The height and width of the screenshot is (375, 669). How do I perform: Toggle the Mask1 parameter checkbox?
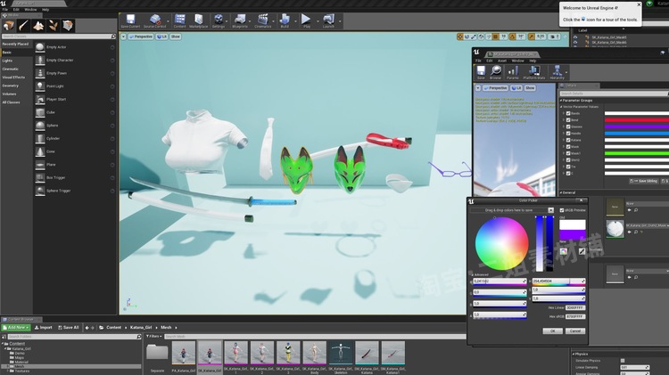pyautogui.click(x=568, y=153)
